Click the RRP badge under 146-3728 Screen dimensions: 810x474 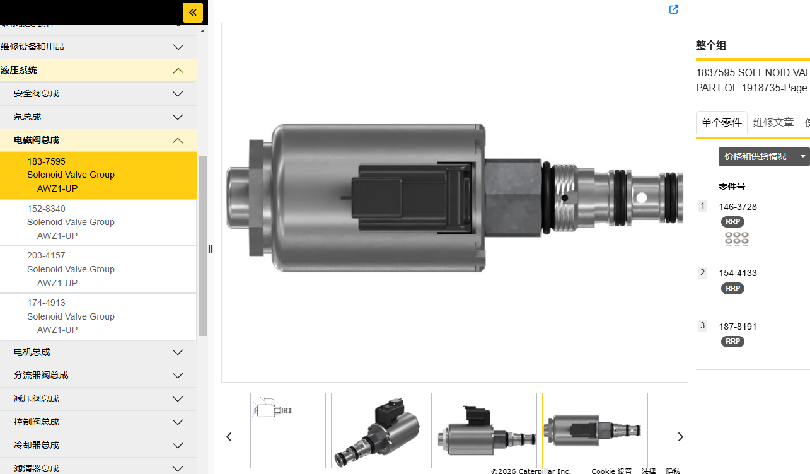(x=732, y=222)
